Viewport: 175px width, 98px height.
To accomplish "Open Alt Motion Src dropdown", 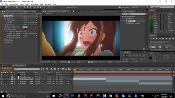I will (x=30, y=18).
